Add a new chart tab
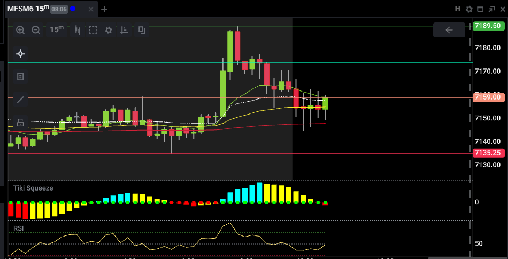Image resolution: width=508 pixels, height=259 pixels. click(104, 9)
